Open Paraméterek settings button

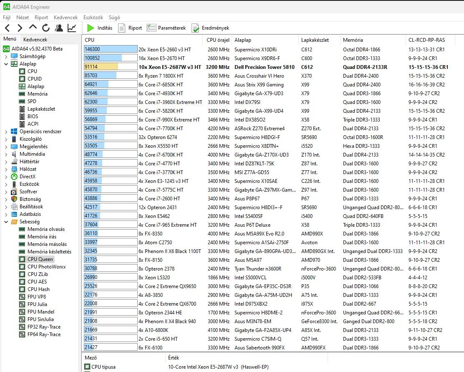pos(166,28)
